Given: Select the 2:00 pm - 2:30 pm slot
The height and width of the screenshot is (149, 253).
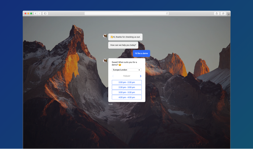Looking at the screenshot, I should (127, 82).
